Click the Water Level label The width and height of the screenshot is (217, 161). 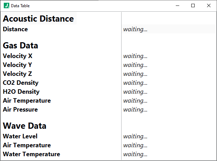(x=20, y=136)
